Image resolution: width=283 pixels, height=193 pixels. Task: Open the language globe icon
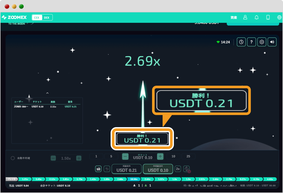pos(279,17)
